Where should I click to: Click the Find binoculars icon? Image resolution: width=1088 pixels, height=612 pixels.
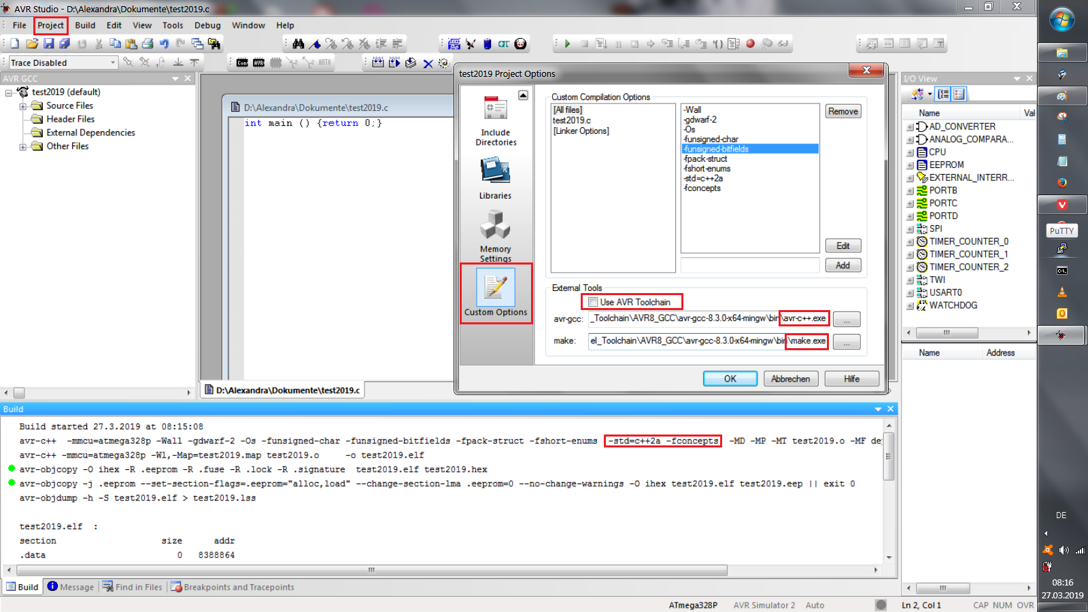click(x=298, y=44)
